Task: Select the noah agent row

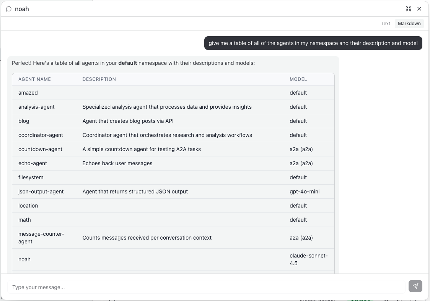Action: 172,259
